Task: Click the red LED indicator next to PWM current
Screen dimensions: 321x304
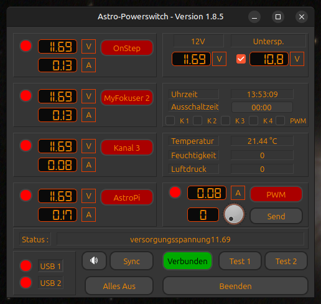Action: point(175,192)
